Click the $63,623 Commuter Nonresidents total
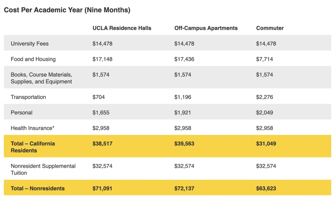The height and width of the screenshot is (200, 334). pos(266,188)
